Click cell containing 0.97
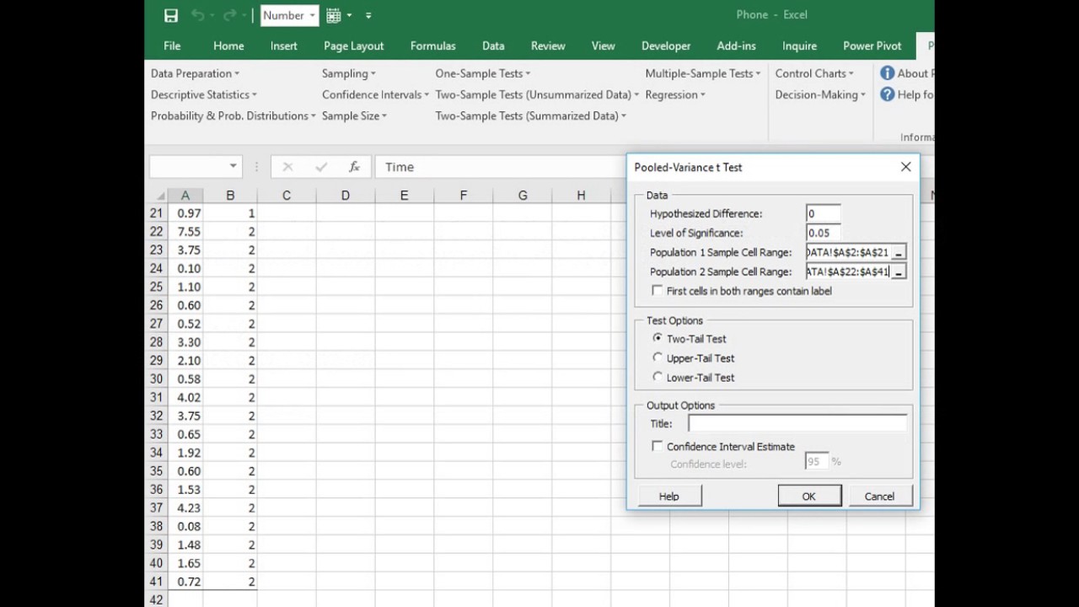This screenshot has width=1079, height=607. [185, 213]
